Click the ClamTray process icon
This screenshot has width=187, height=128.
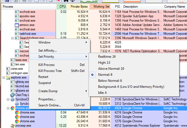pos(13,95)
